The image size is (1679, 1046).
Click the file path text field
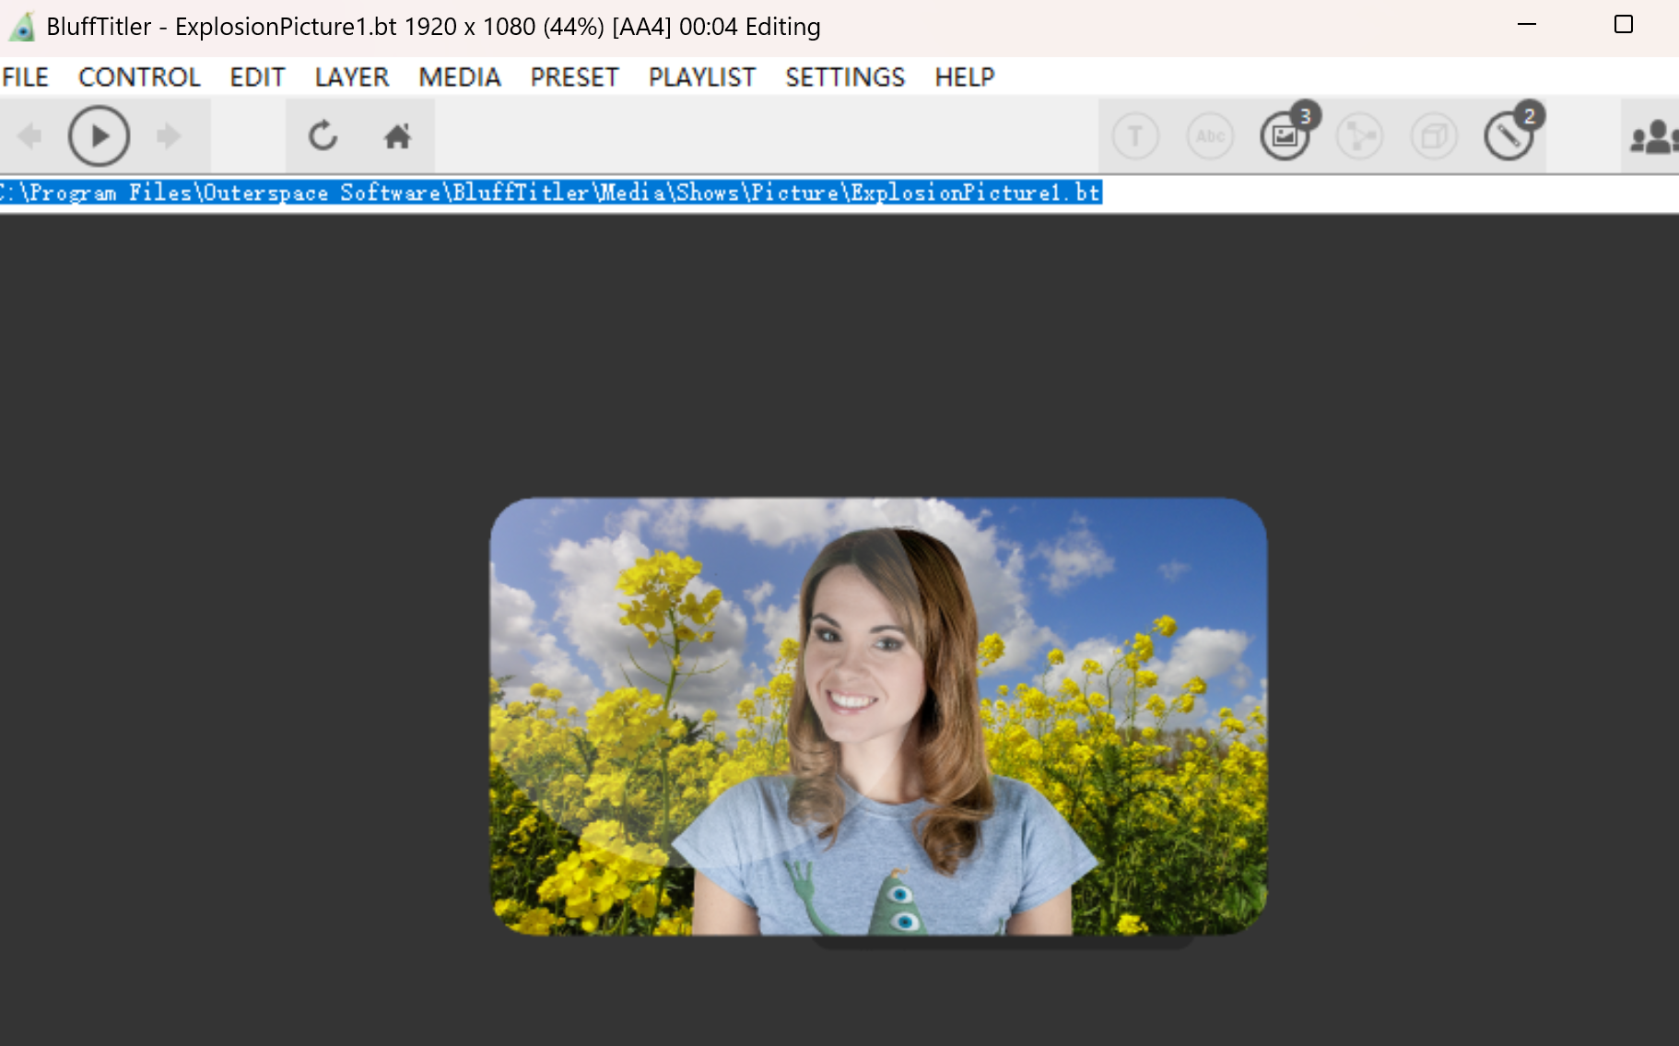839,193
